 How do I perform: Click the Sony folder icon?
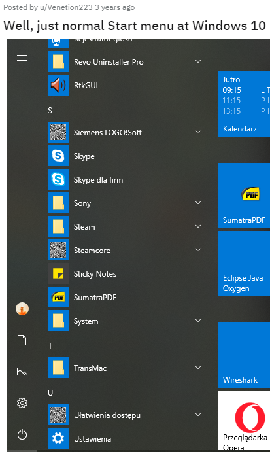click(58, 203)
